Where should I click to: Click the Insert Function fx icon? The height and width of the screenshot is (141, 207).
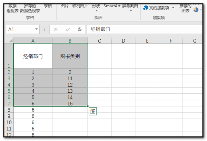pyautogui.click(x=79, y=29)
